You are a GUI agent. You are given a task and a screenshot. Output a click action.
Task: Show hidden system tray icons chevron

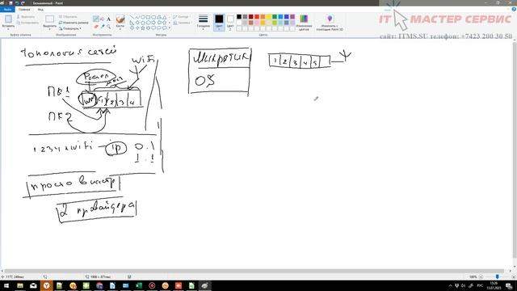450,285
